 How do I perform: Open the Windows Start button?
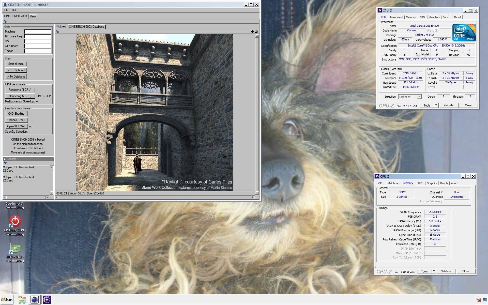(x=7, y=300)
